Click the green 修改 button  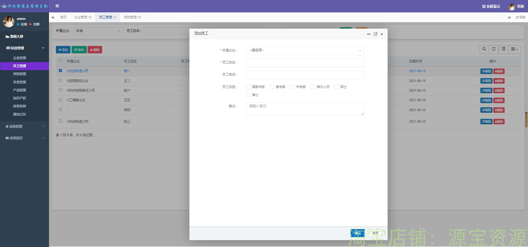pyautogui.click(x=79, y=50)
